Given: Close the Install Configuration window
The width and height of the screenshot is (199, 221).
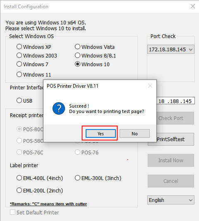Looking at the screenshot, I should (193, 6).
